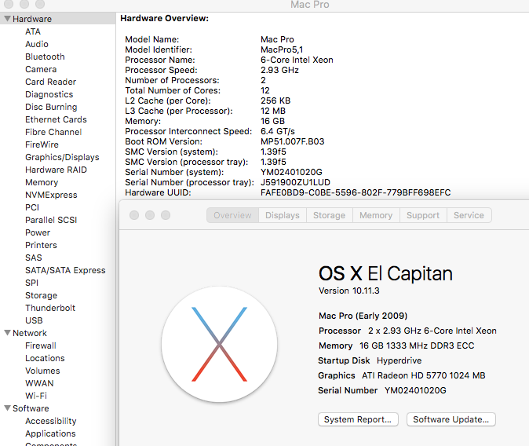Open Volumes under Network
The image size is (529, 446).
tap(42, 371)
